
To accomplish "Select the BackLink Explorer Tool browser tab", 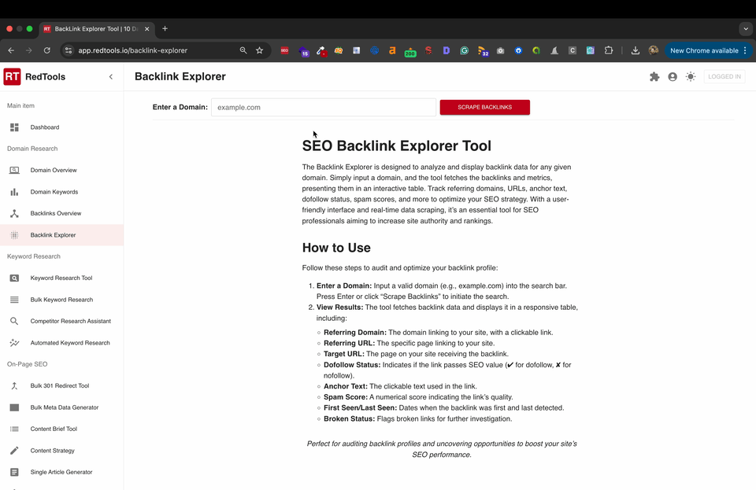I will (x=96, y=29).
